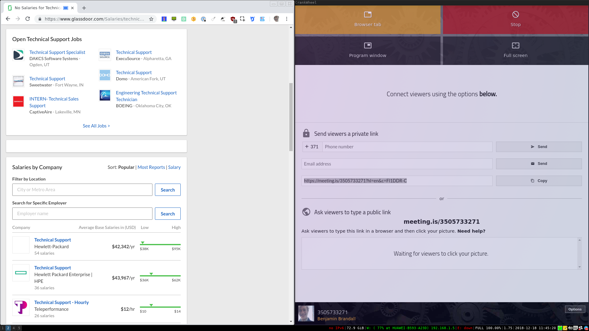Bookmark this page with the star icon

(x=151, y=19)
